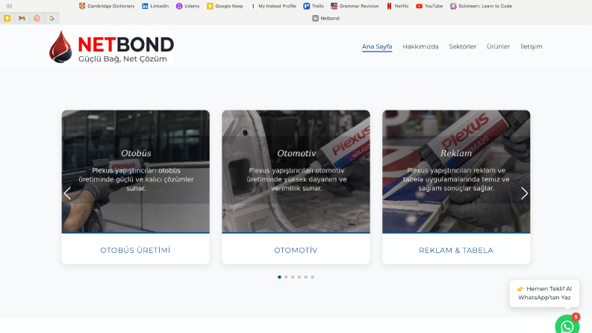The width and height of the screenshot is (592, 333).
Task: Open the Google Keep bookmark
Action: tap(225, 6)
